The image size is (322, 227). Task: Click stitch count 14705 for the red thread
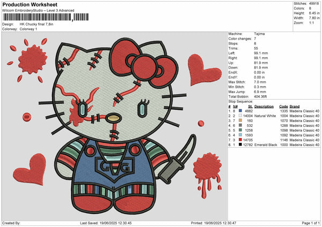pyautogui.click(x=248, y=140)
